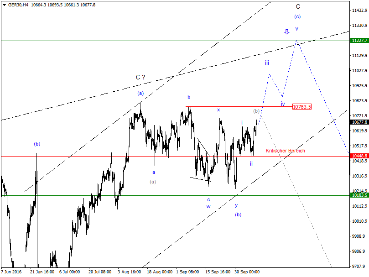Screen dimensions: 369x277
Task: Select the gray '(a)' wave label
Action: (x=153, y=182)
